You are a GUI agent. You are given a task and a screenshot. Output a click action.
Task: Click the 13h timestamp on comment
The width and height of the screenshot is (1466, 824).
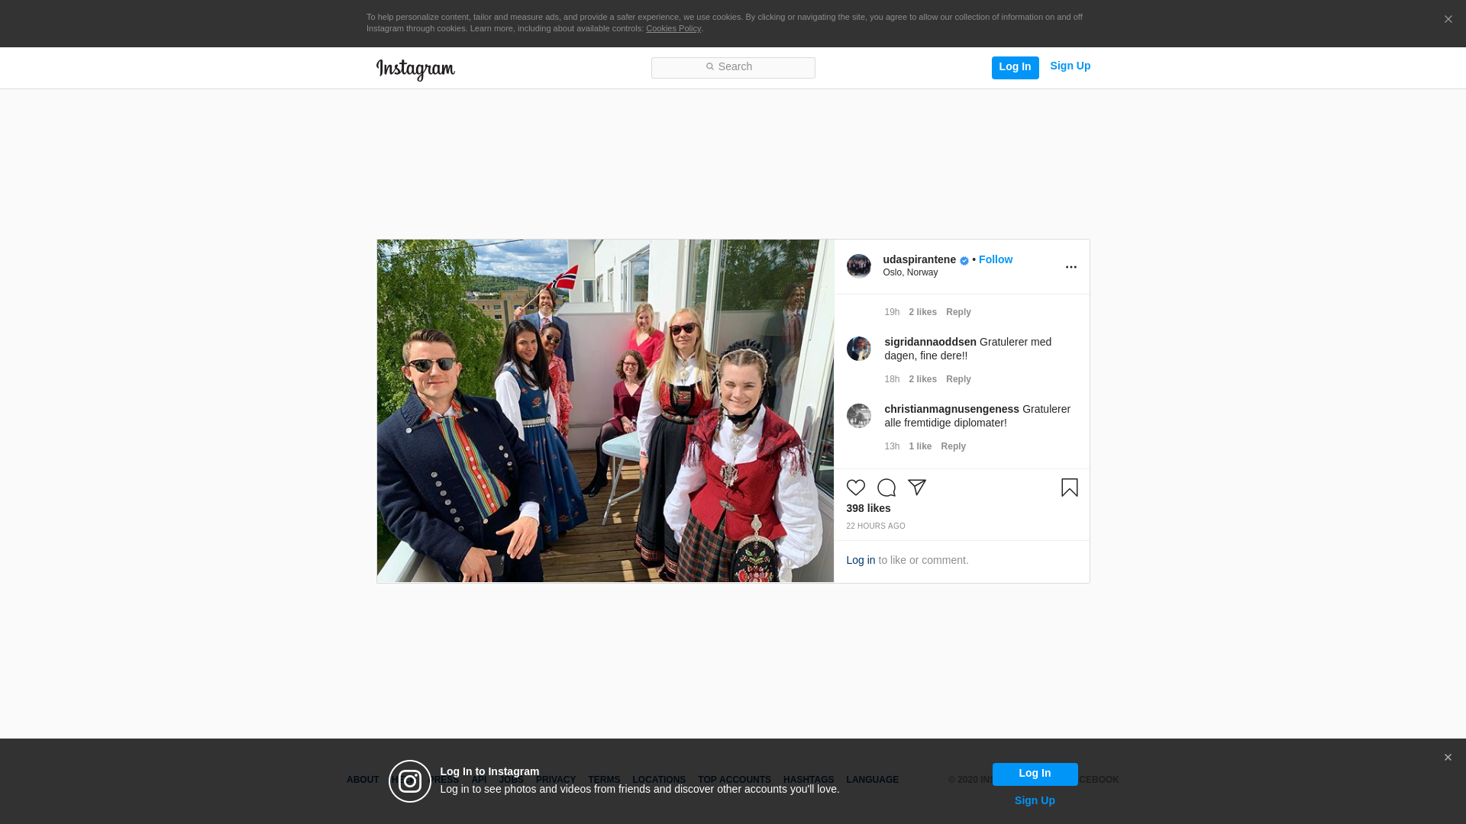(x=892, y=446)
